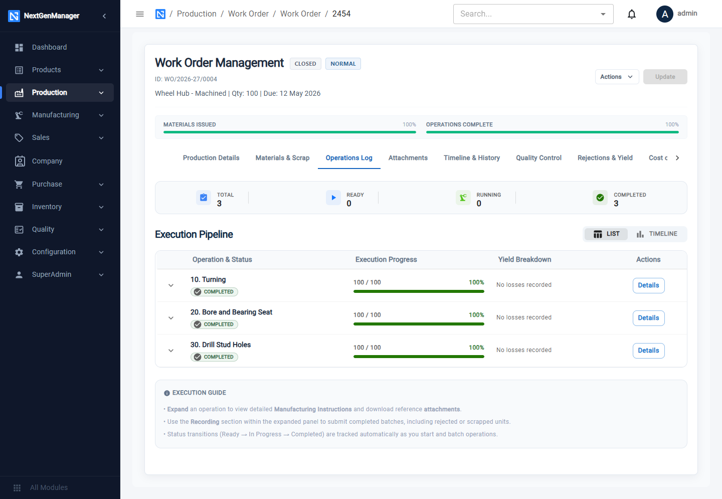
Task: Click Details for the Turning operation
Action: [648, 285]
